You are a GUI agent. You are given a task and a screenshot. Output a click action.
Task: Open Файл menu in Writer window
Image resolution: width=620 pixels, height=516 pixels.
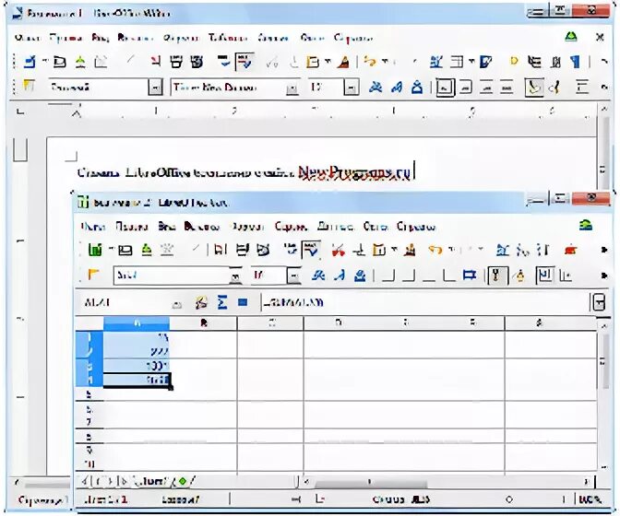(28, 38)
